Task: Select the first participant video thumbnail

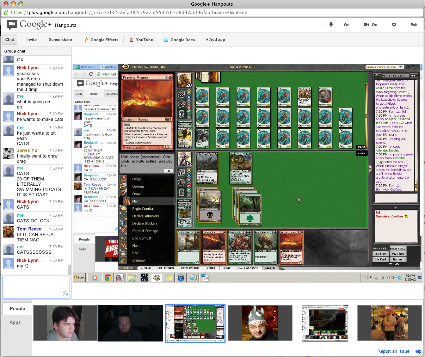Action: point(66,323)
